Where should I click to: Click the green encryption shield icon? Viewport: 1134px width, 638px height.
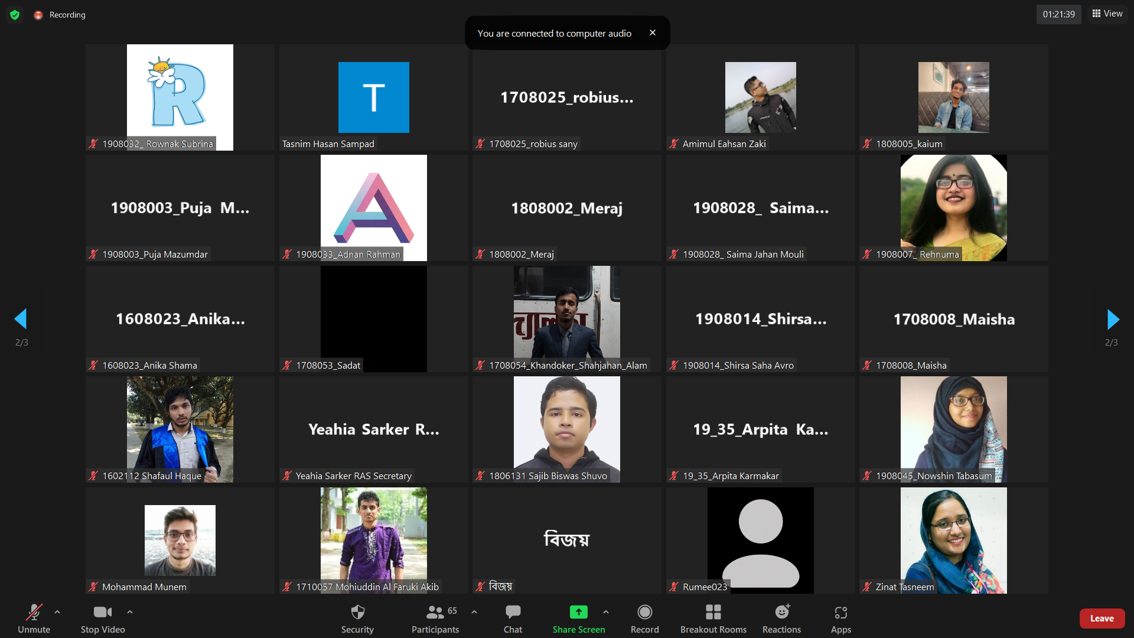[15, 15]
